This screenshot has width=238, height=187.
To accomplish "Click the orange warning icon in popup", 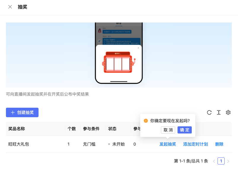I will click(146, 121).
